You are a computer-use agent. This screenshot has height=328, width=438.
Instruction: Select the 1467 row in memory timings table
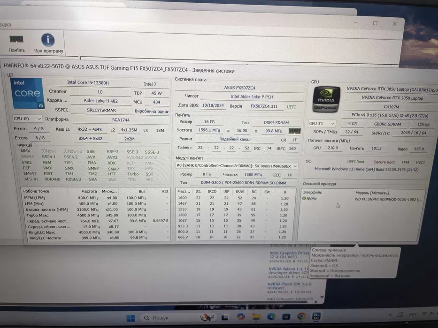(234, 204)
